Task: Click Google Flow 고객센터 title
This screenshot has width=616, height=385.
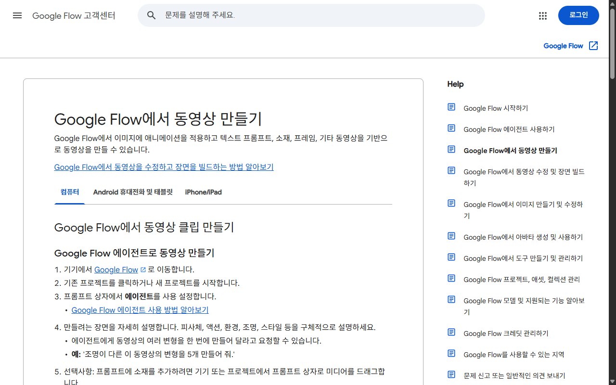Action: coord(74,15)
